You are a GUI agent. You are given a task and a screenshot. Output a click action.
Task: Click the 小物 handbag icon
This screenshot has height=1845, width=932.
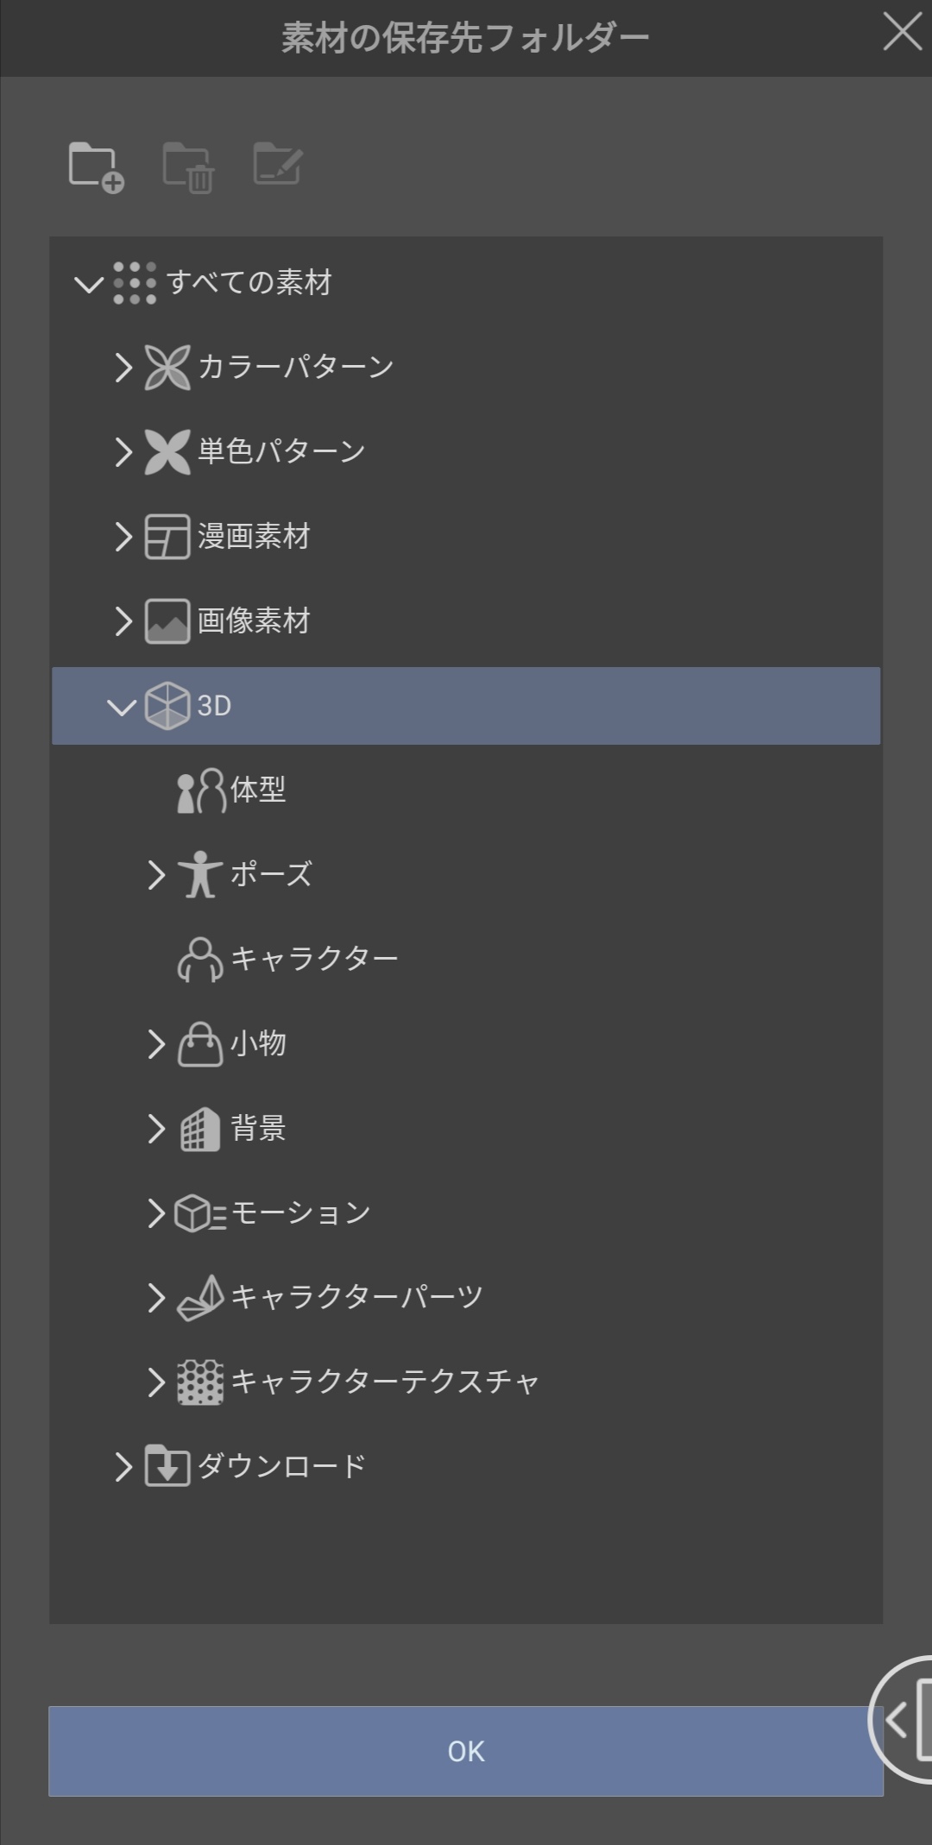pos(200,1044)
